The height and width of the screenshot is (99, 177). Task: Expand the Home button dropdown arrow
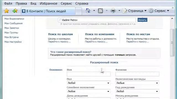click(x=94, y=11)
